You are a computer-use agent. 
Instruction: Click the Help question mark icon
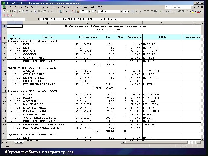(93, 11)
